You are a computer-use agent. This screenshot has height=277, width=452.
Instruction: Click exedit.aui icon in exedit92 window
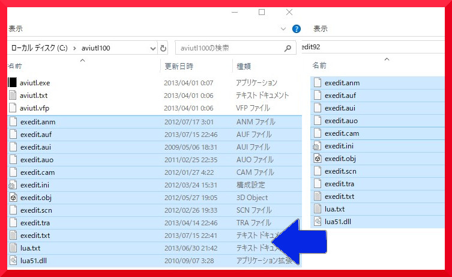point(318,108)
